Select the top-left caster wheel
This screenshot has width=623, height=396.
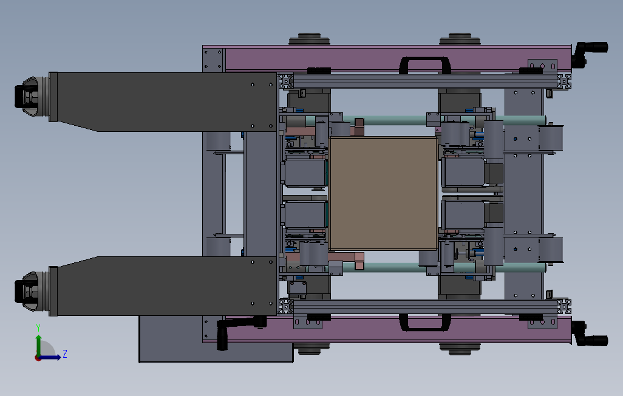click(x=310, y=39)
